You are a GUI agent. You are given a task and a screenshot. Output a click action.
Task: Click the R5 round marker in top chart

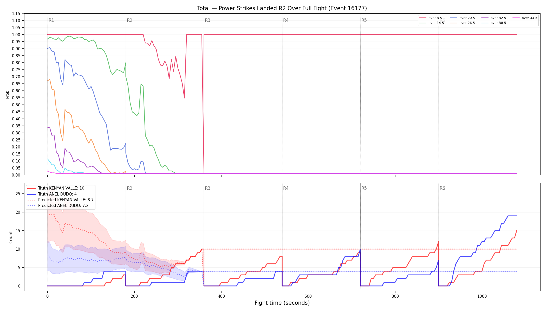click(364, 20)
